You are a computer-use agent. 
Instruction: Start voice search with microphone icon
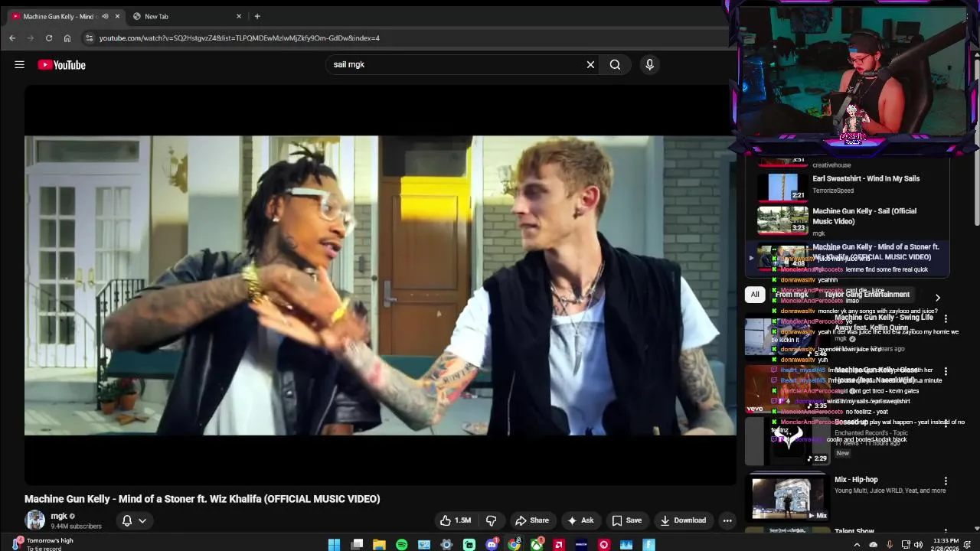click(649, 64)
